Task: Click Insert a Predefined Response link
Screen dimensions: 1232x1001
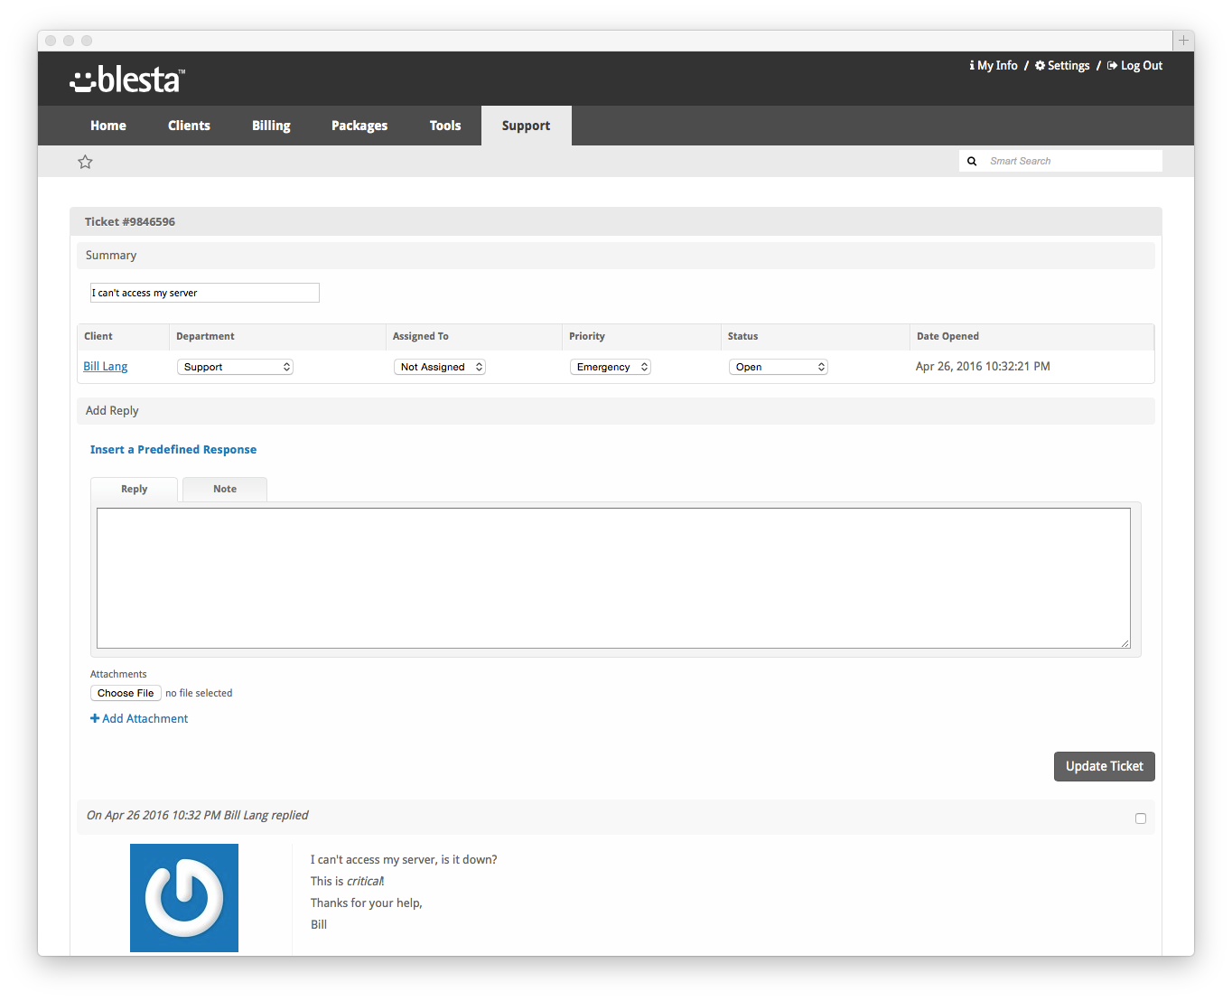Action: (x=173, y=449)
